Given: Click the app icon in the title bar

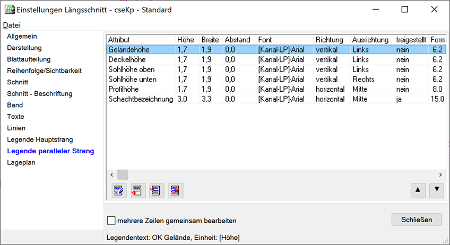Looking at the screenshot, I should [x=9, y=10].
